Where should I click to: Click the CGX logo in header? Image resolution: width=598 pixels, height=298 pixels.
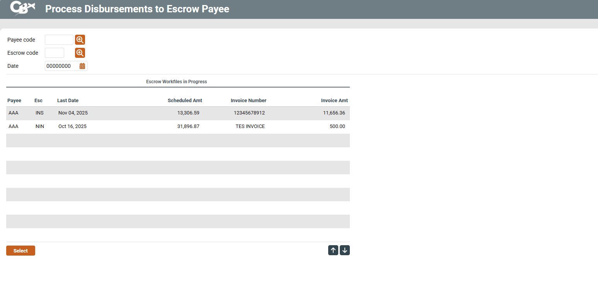(22, 8)
